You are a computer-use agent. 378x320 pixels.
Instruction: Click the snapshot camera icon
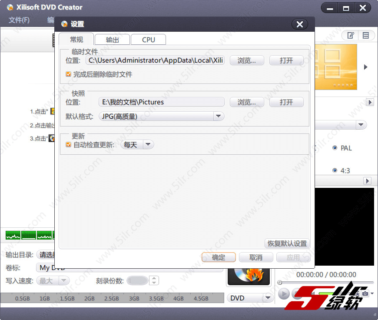365,294
